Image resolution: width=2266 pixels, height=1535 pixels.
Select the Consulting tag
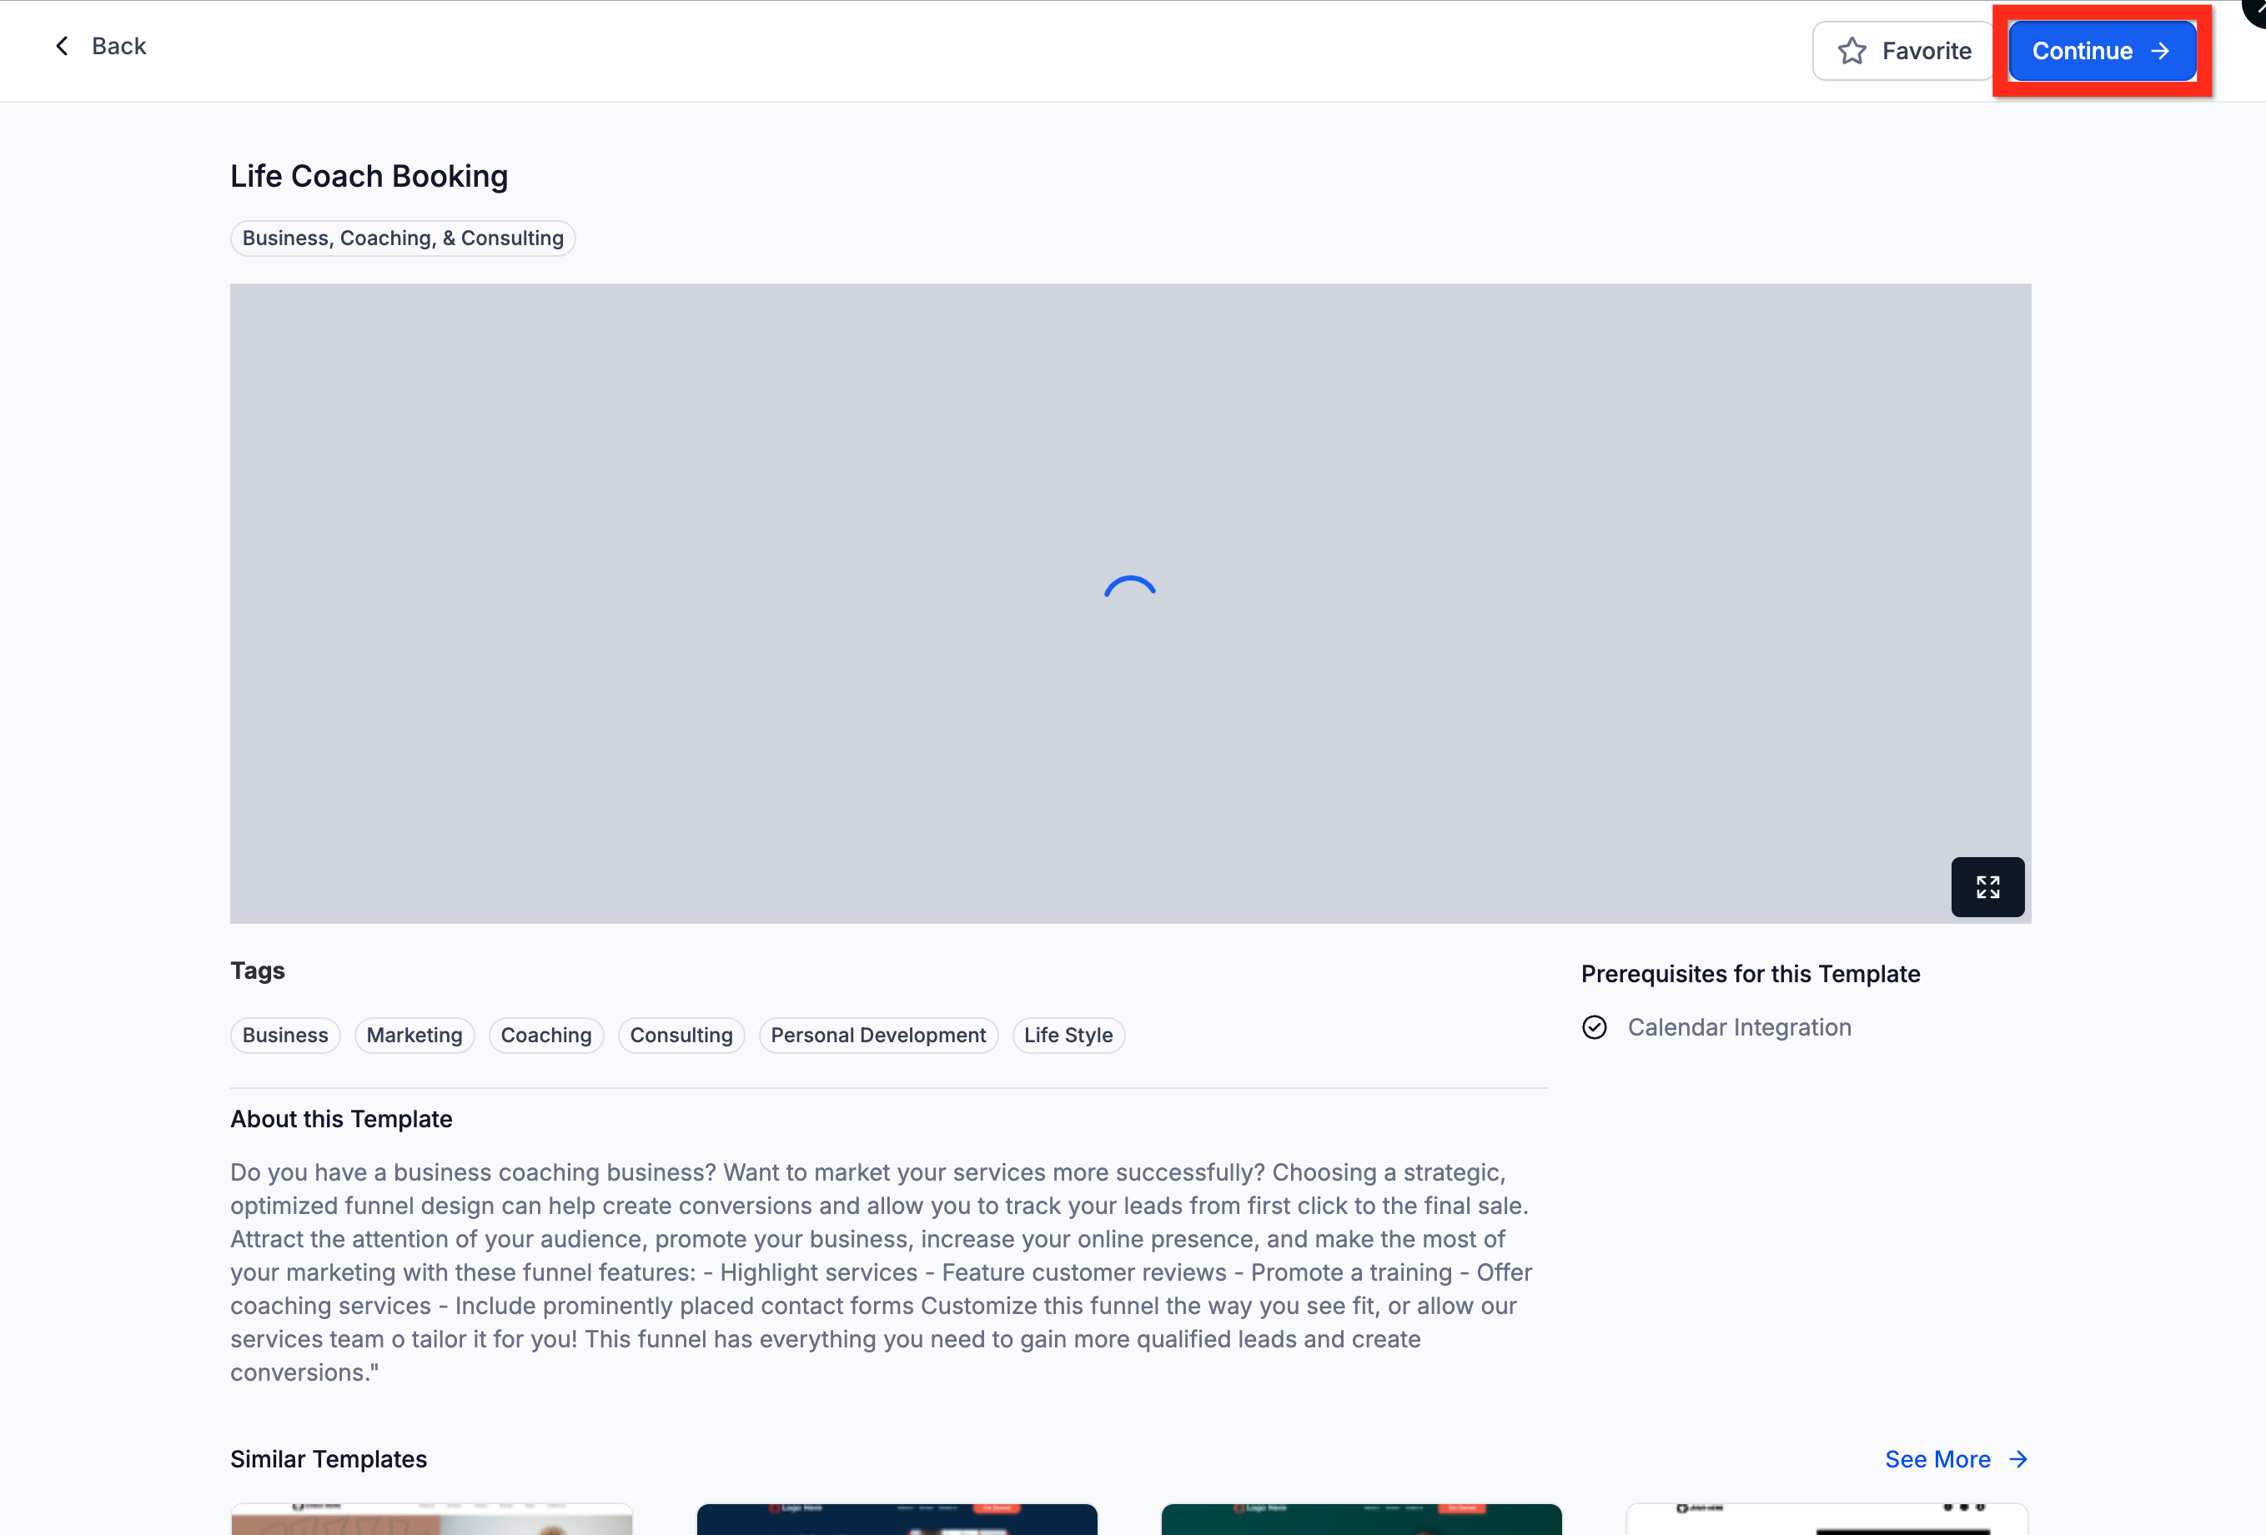(681, 1035)
